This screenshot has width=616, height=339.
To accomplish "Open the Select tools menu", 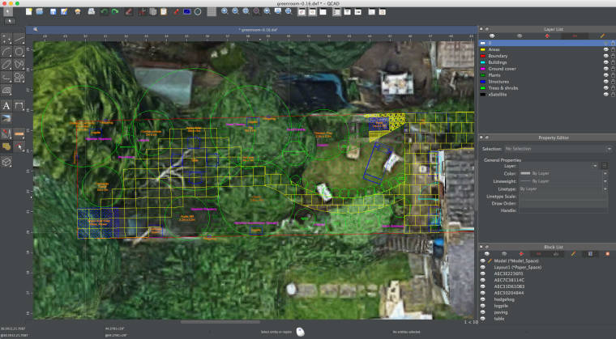I will (19, 146).
